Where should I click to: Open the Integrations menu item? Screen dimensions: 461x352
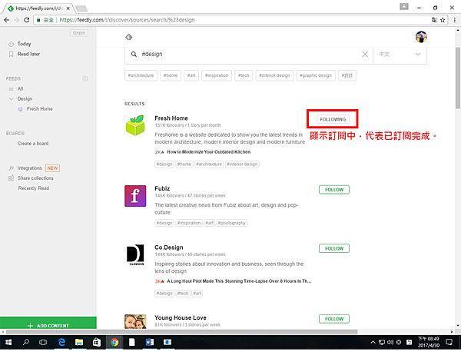click(29, 168)
